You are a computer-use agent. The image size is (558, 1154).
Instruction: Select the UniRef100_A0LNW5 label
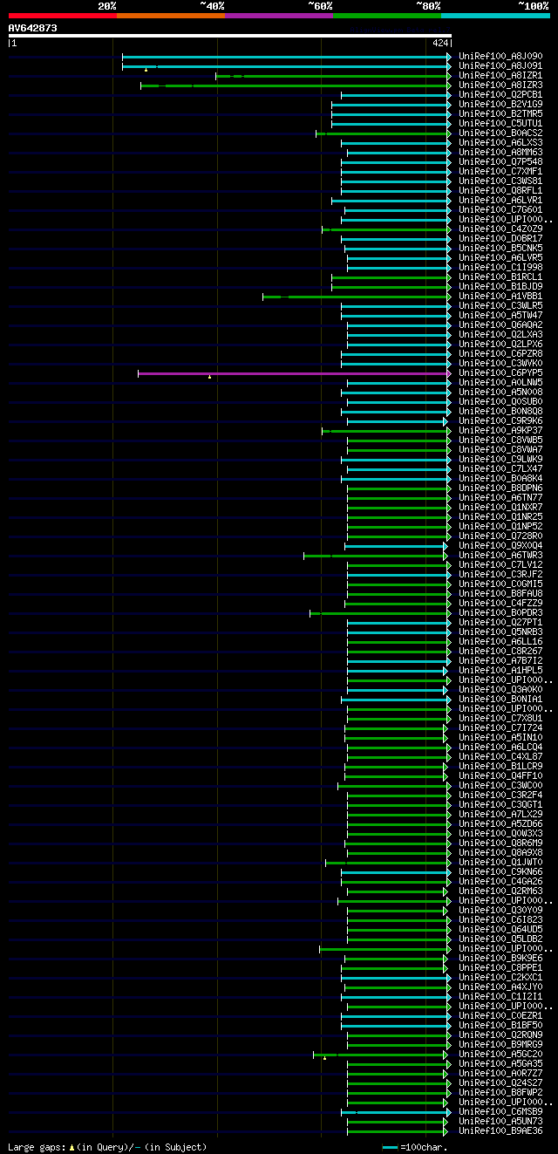pos(500,383)
